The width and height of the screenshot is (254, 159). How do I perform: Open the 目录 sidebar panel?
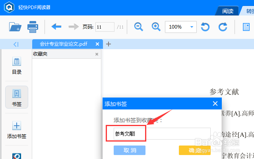17,65
